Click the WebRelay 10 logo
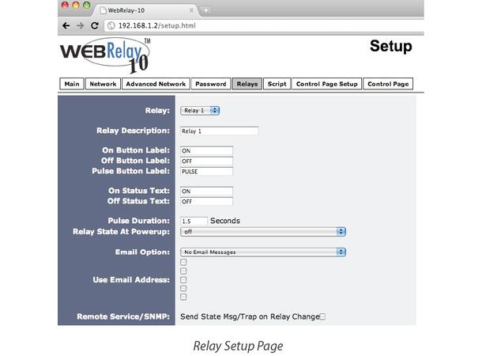Viewport: 482px width, 356px height. pos(105,55)
